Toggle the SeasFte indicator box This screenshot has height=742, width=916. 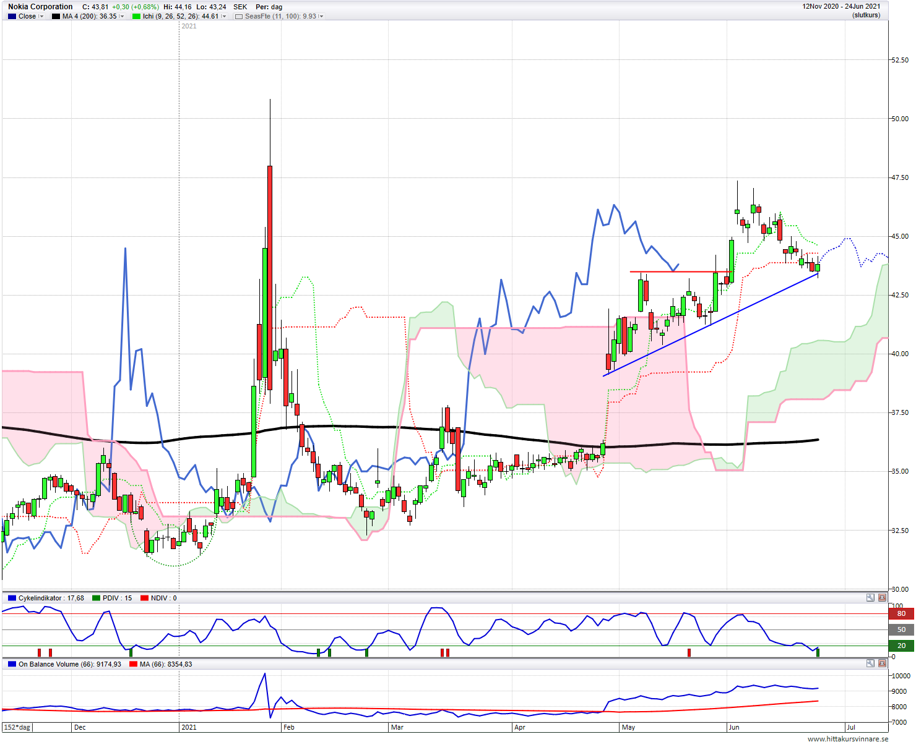tap(239, 17)
